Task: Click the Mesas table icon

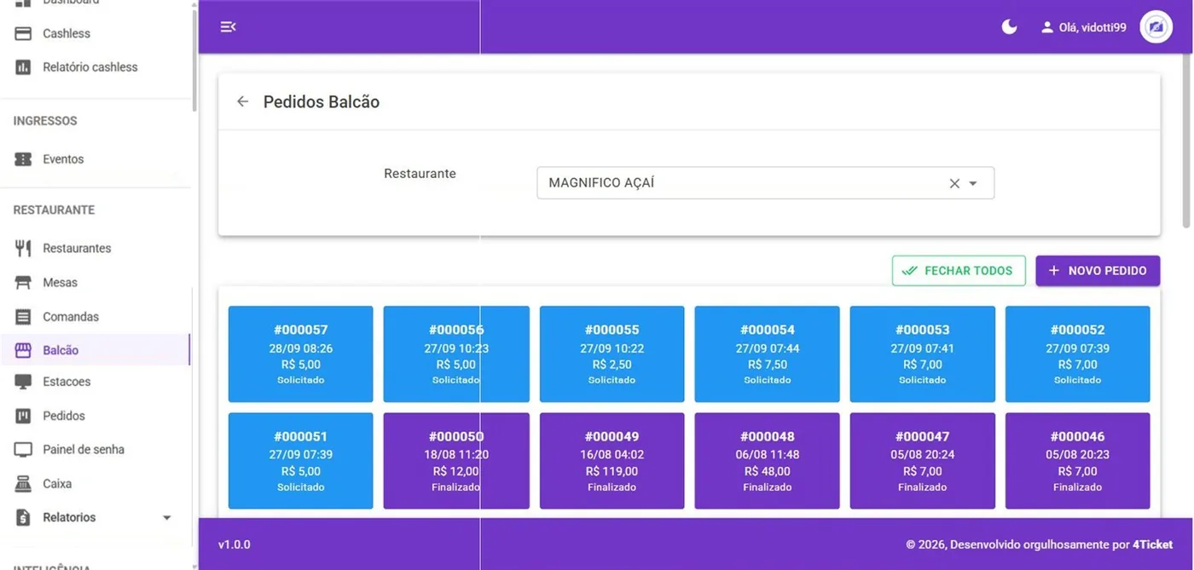Action: (24, 283)
